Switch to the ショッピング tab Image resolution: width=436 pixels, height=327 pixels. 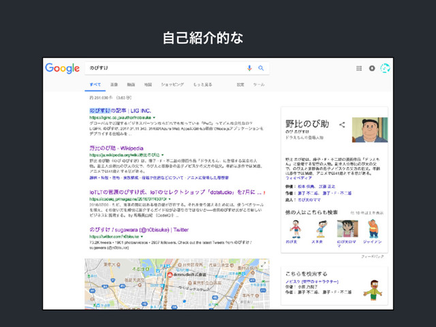click(x=172, y=84)
